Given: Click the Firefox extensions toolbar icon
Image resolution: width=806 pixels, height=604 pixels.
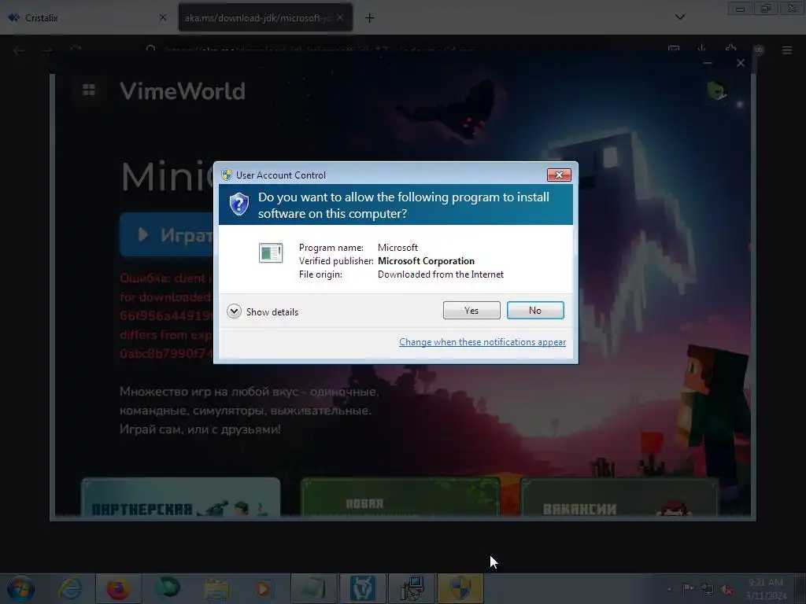Looking at the screenshot, I should click(x=730, y=49).
